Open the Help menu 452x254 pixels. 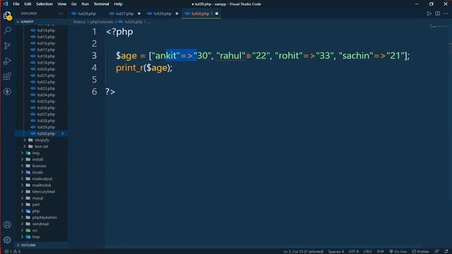coord(118,4)
